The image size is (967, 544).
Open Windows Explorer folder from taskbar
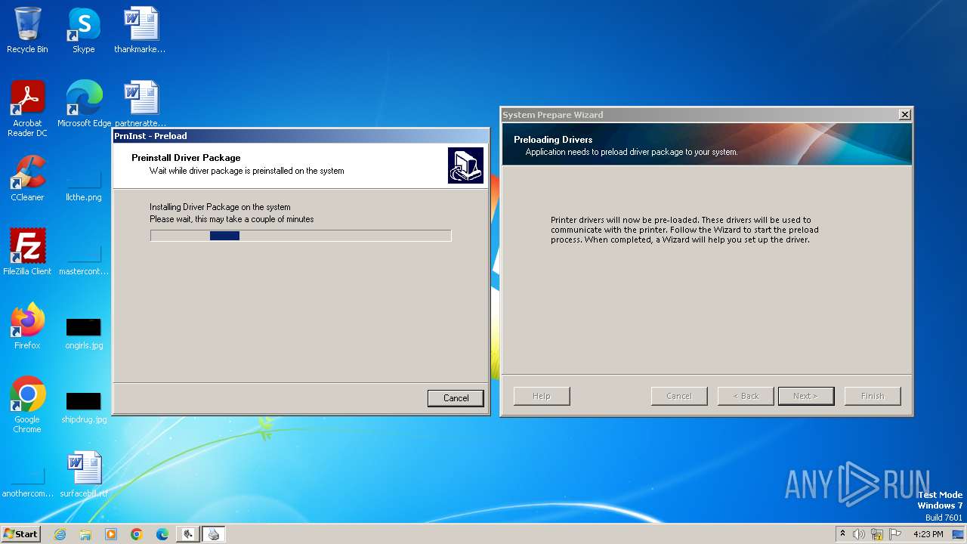pos(85,534)
